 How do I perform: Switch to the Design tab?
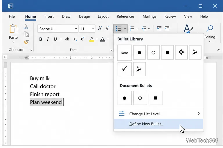(x=84, y=16)
